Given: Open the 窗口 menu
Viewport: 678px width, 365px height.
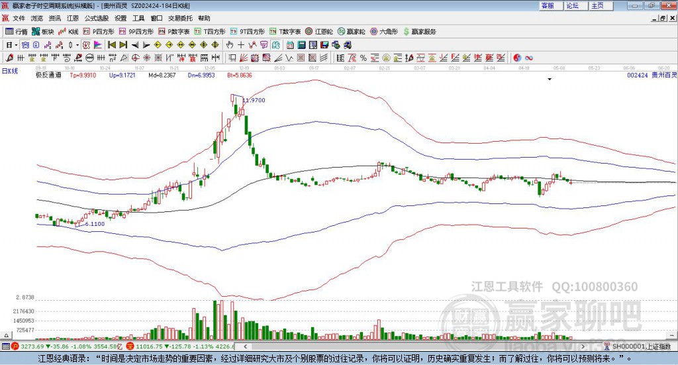Looking at the screenshot, I should [156, 18].
